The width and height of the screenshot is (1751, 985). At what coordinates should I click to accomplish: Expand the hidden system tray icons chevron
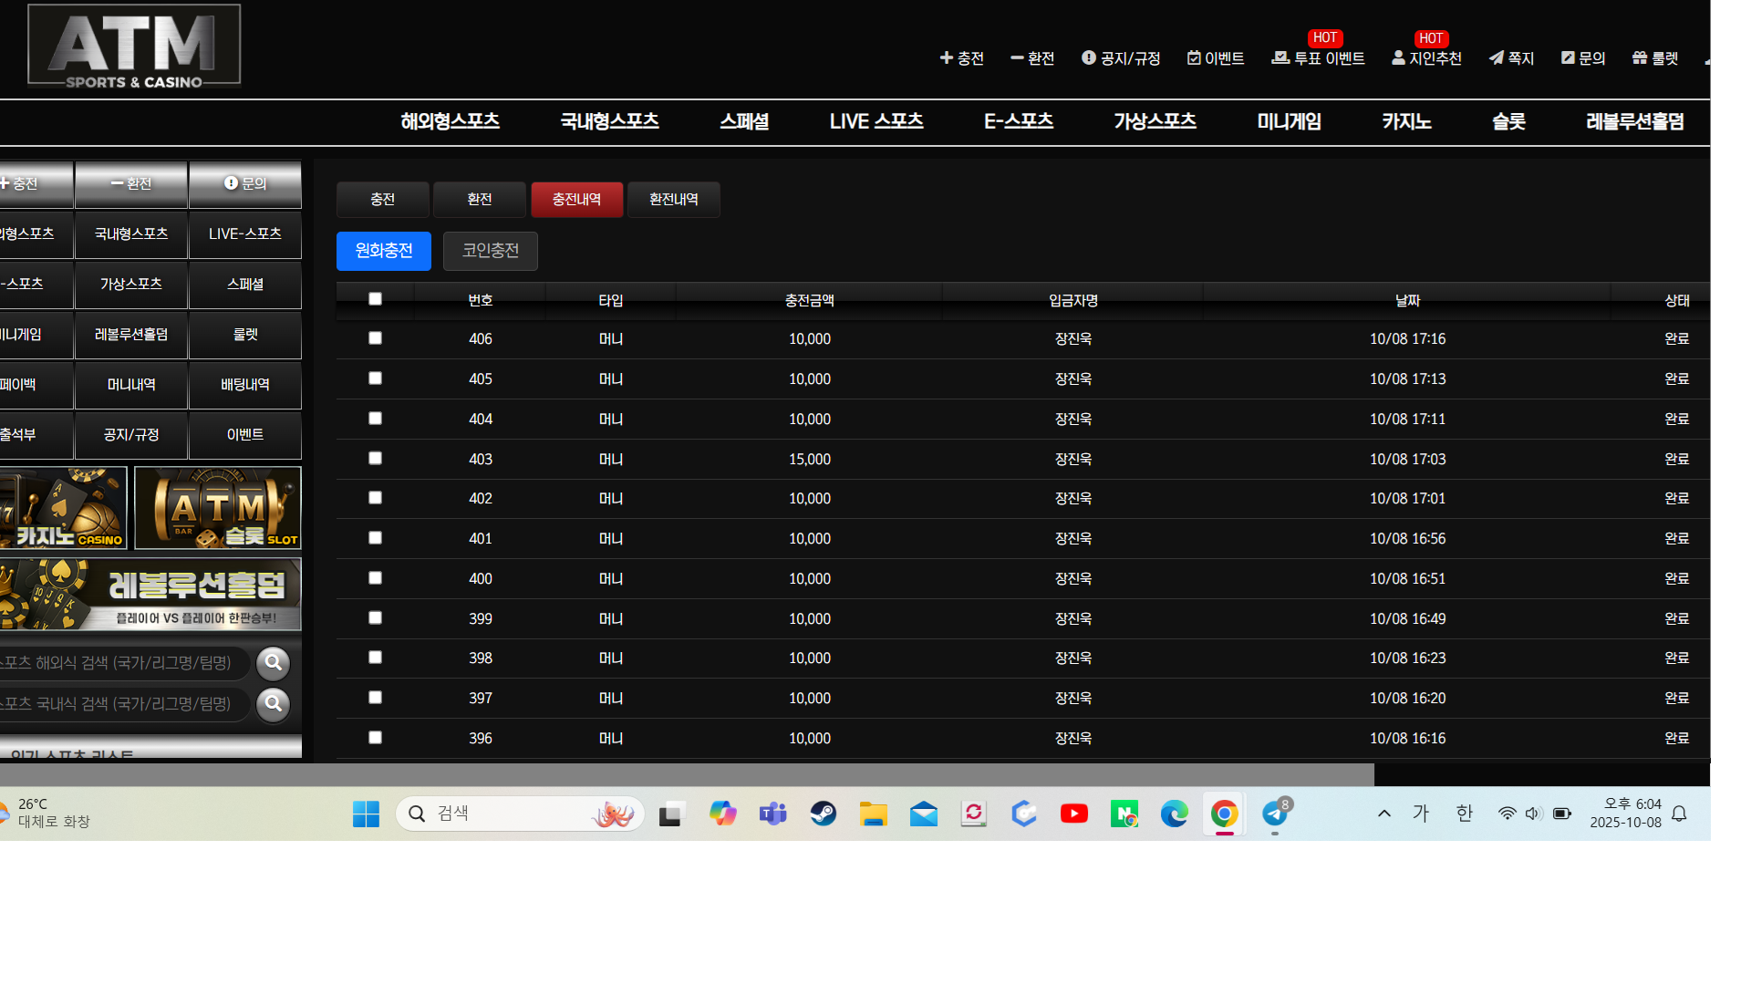(x=1383, y=814)
